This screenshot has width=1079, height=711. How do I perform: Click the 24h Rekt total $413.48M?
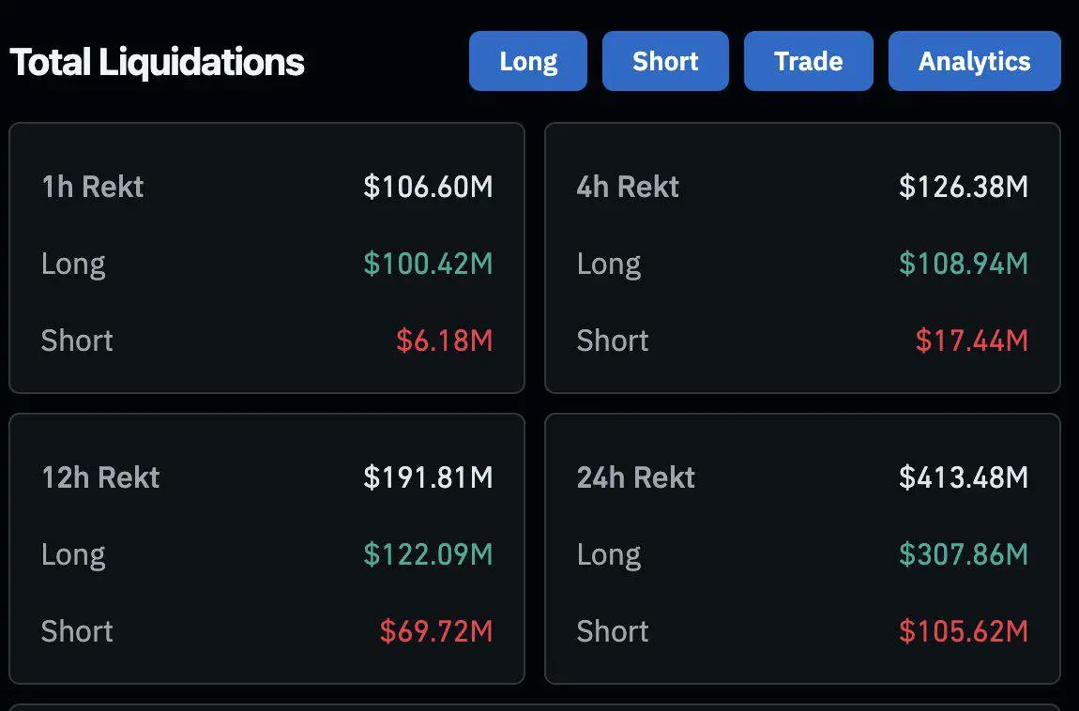[963, 477]
